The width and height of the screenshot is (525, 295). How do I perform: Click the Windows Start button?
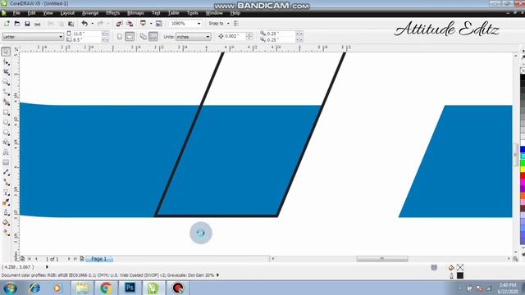pos(10,288)
